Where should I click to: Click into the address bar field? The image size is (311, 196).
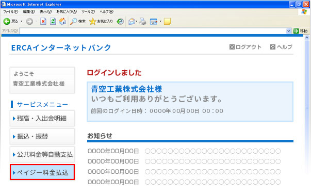(153, 31)
